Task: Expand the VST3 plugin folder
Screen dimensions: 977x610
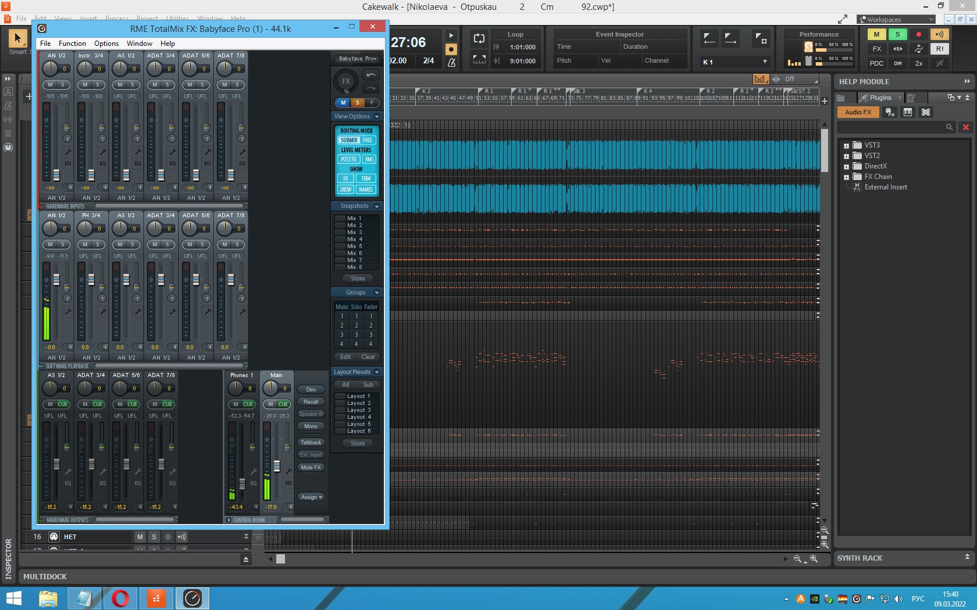Action: (846, 146)
